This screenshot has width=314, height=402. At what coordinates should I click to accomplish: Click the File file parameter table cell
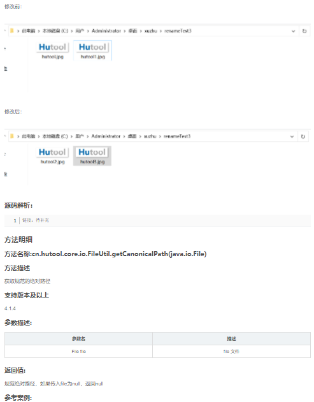(79, 351)
